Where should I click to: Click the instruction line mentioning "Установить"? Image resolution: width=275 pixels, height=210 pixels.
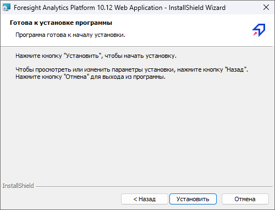point(96,56)
